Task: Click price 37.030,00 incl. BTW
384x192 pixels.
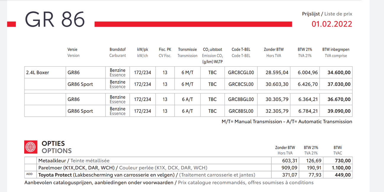Action: coord(339,84)
